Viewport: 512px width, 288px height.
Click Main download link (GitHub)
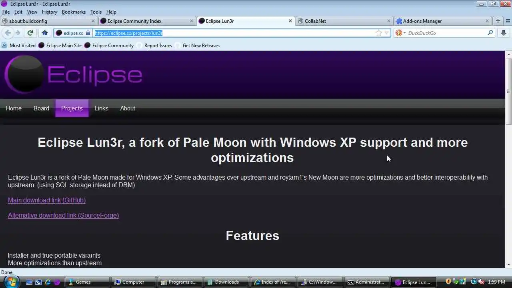pos(47,200)
